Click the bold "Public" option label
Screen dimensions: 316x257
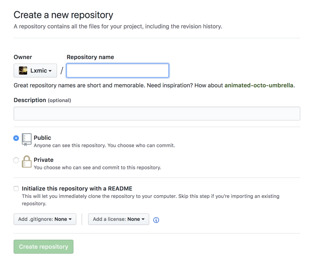(42, 138)
